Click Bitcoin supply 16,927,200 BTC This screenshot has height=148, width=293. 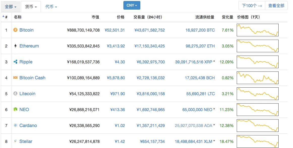(x=200, y=30)
